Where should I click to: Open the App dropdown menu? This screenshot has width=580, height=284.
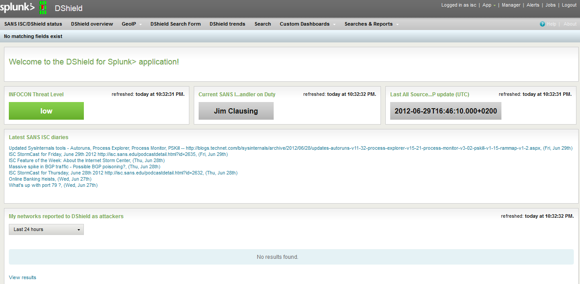(x=489, y=5)
